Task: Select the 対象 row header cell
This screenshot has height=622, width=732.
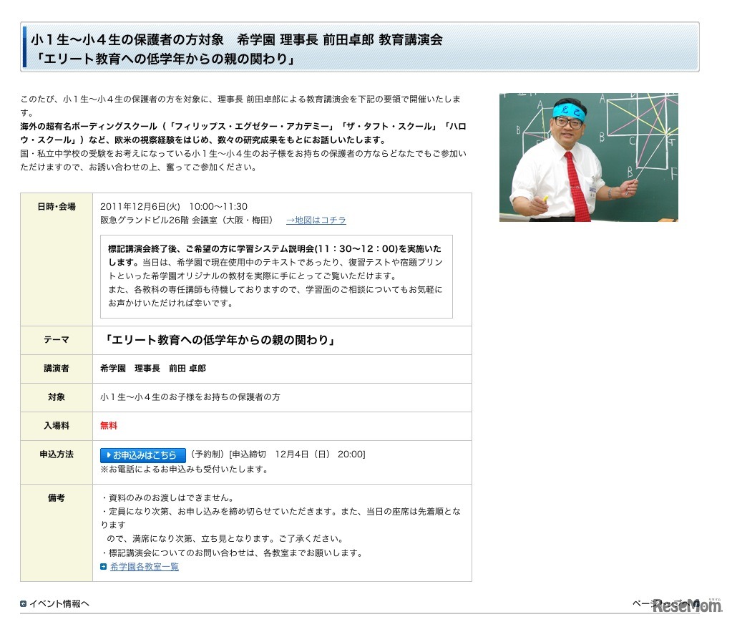Action: click(57, 397)
